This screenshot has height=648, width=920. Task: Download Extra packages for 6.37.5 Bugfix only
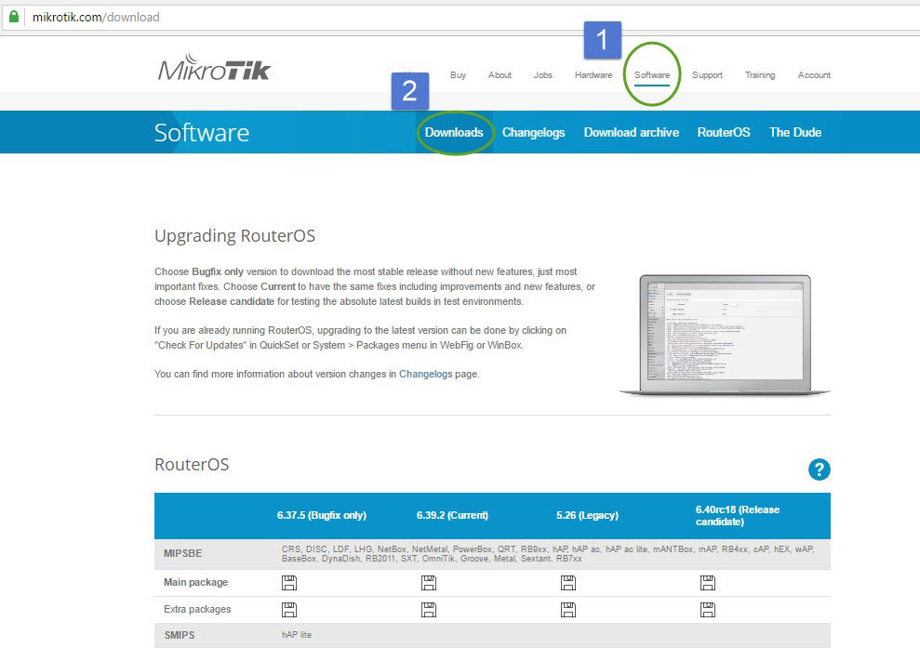point(289,610)
